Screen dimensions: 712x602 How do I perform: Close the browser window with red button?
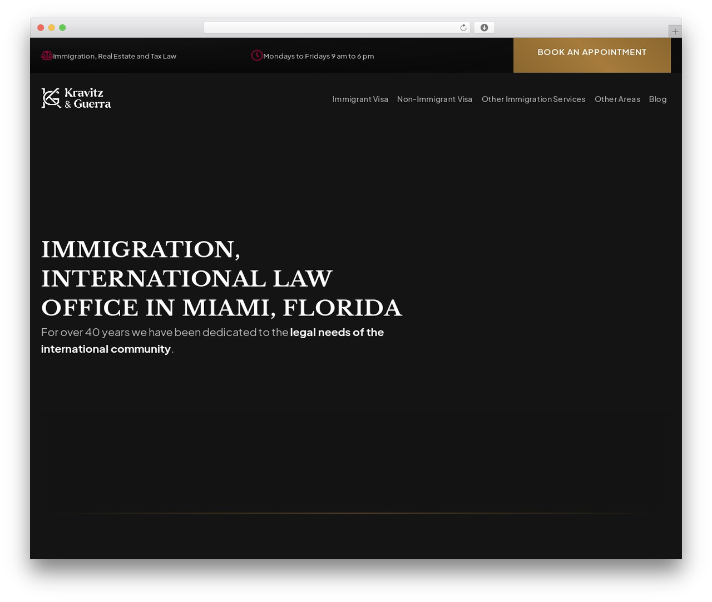coord(41,28)
